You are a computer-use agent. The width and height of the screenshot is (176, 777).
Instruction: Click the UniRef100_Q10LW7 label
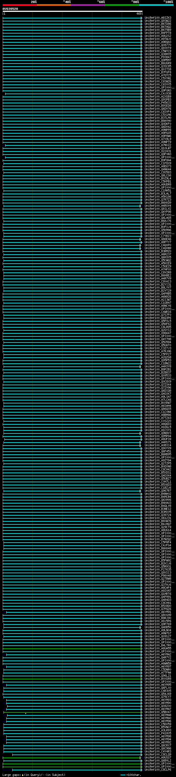point(158,148)
